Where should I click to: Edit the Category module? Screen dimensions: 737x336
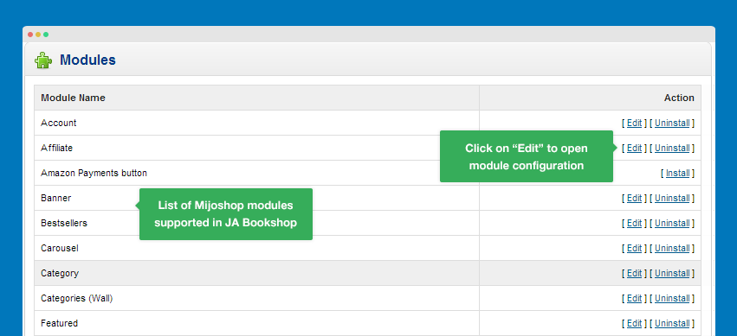[634, 273]
